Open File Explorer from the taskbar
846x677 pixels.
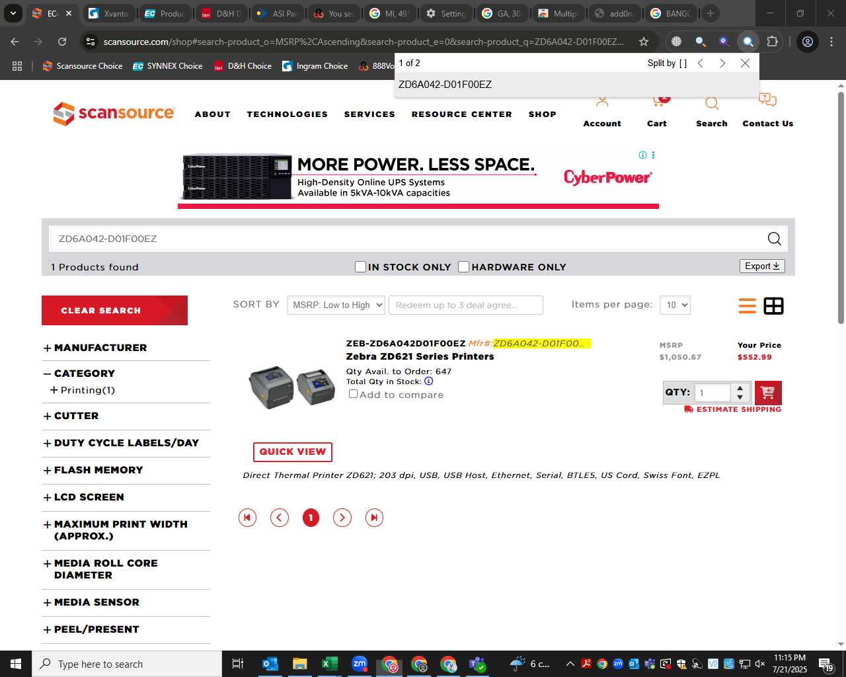pos(299,664)
